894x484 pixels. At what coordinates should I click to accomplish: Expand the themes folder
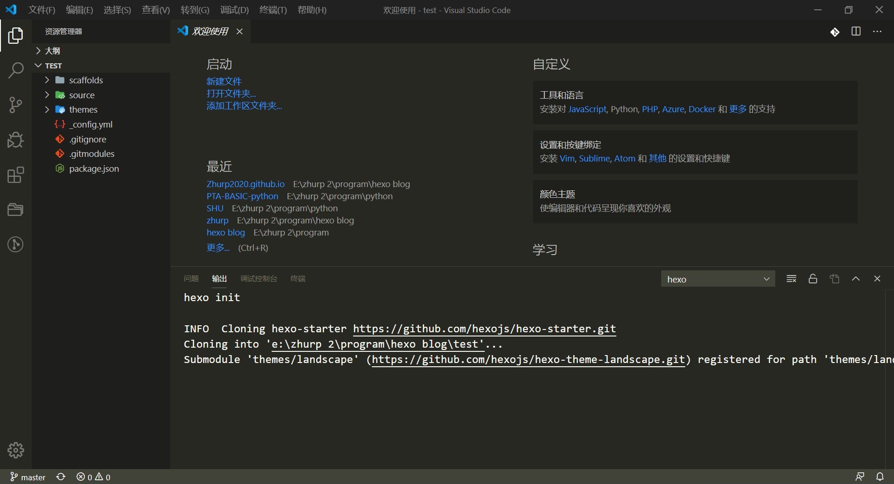[101, 110]
